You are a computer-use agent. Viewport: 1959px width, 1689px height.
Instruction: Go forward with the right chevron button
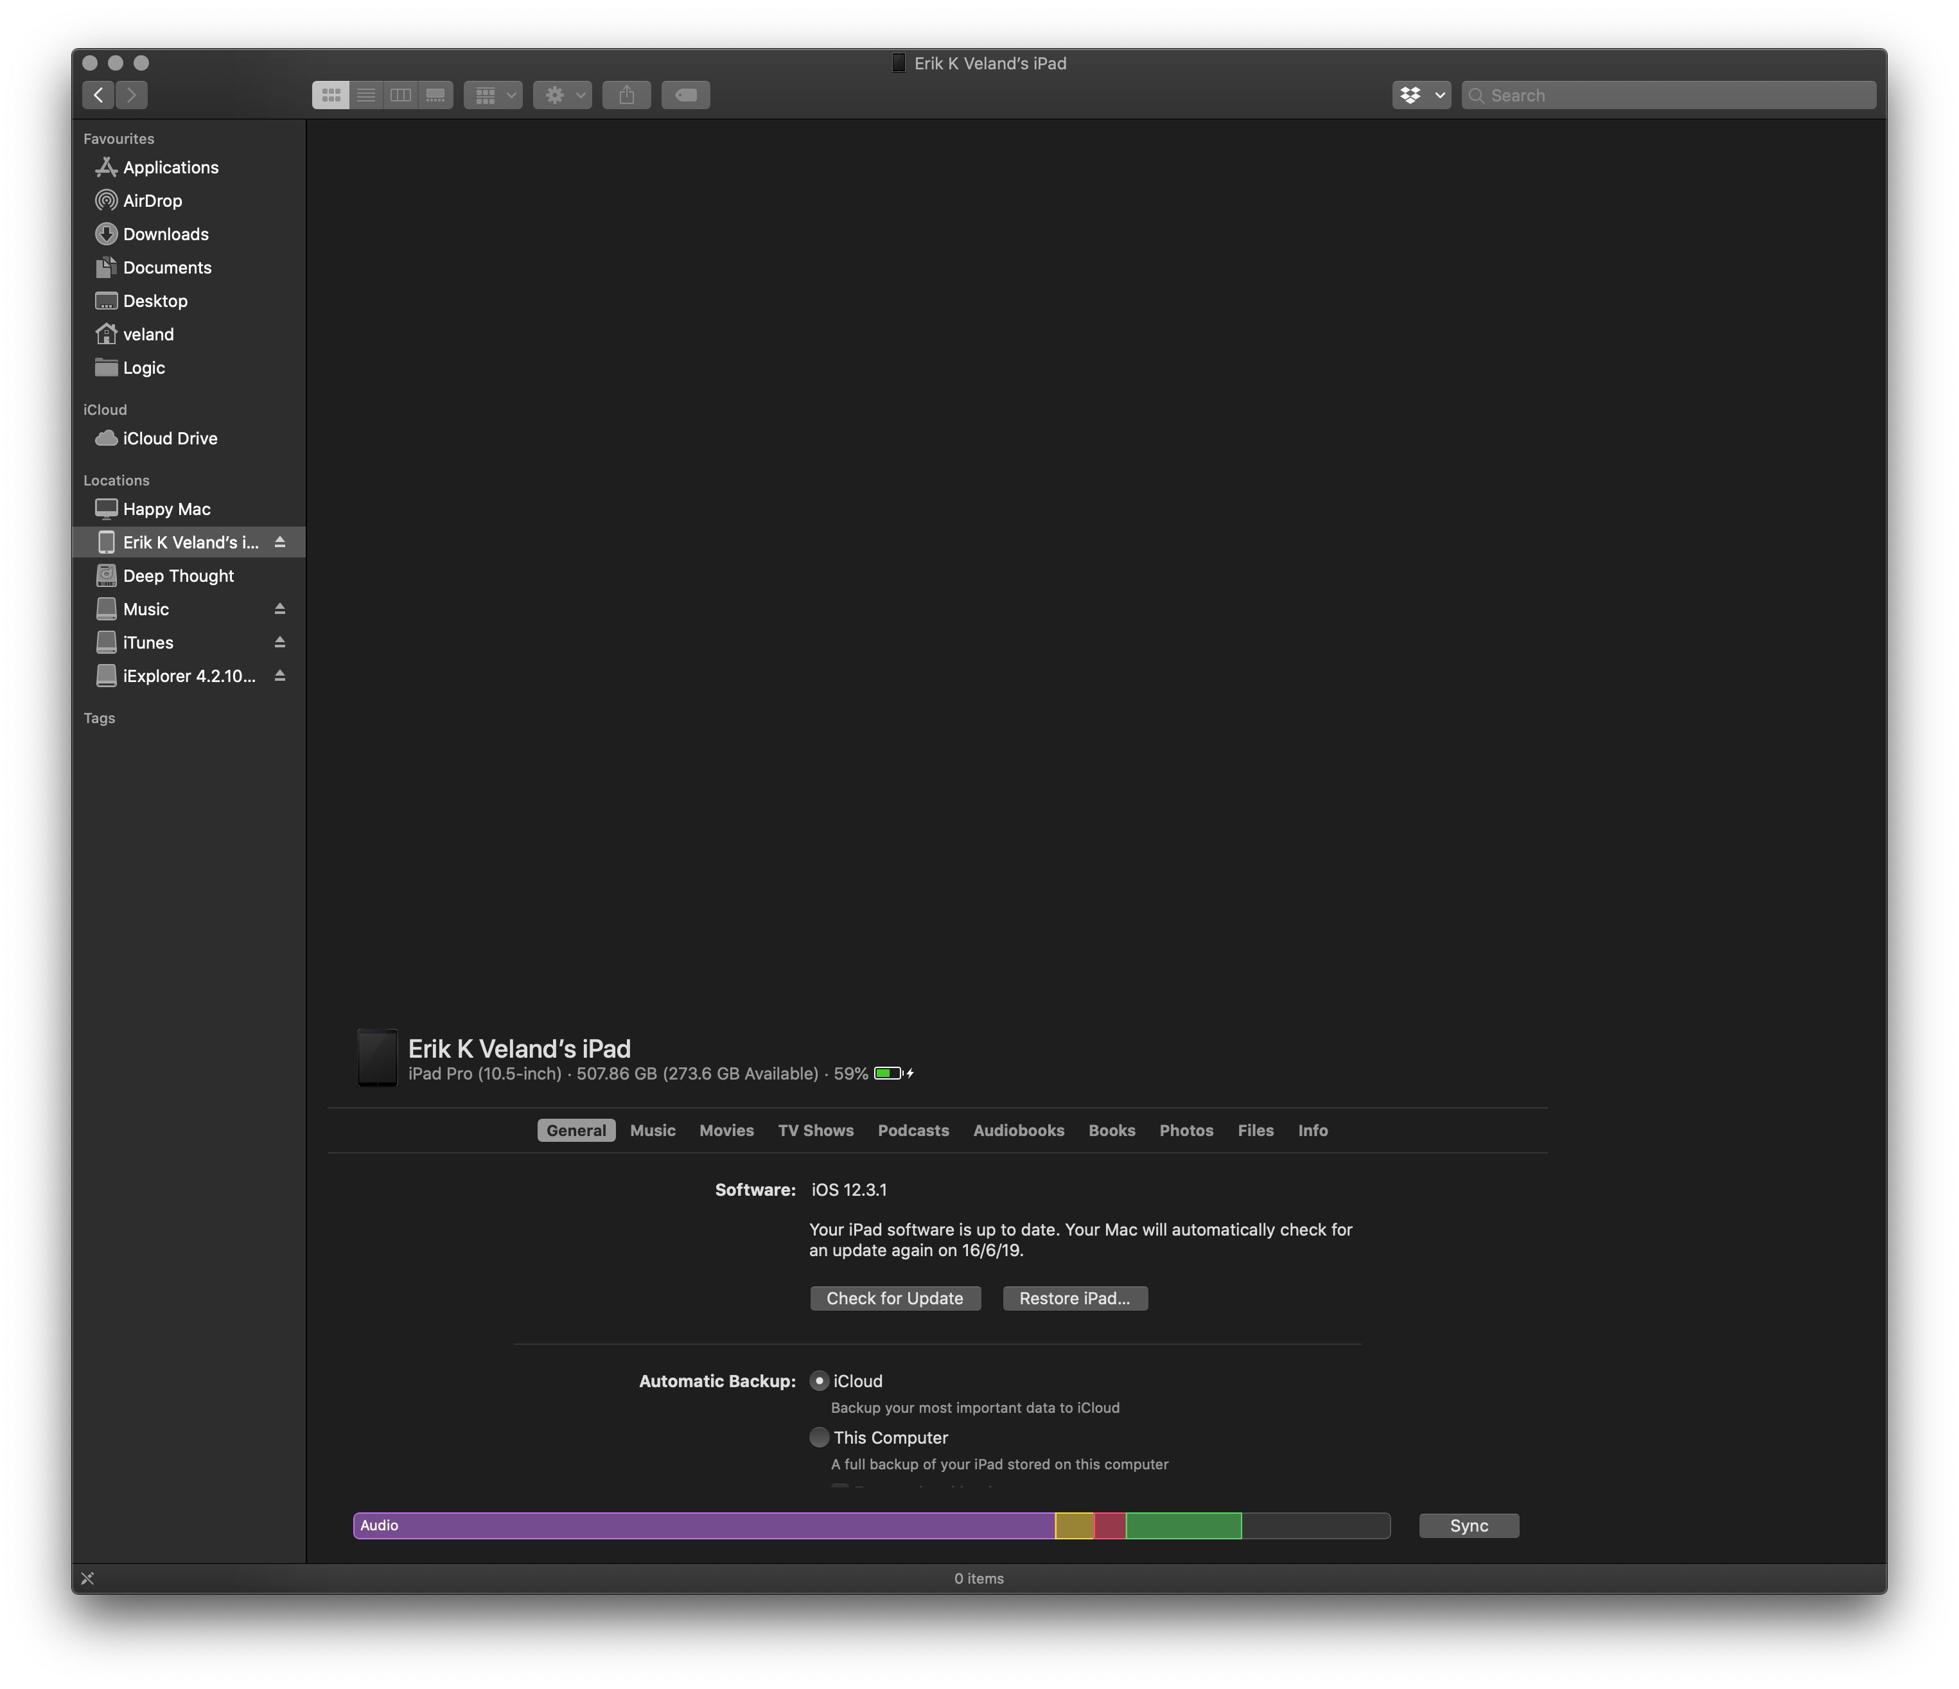pyautogui.click(x=132, y=94)
